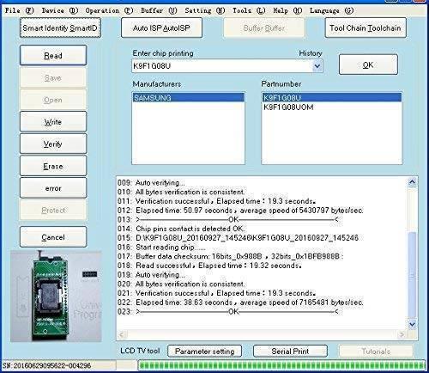Screen dimensions: 429x373
Task: Click log line 009 Auto verifying
Action: pos(151,182)
